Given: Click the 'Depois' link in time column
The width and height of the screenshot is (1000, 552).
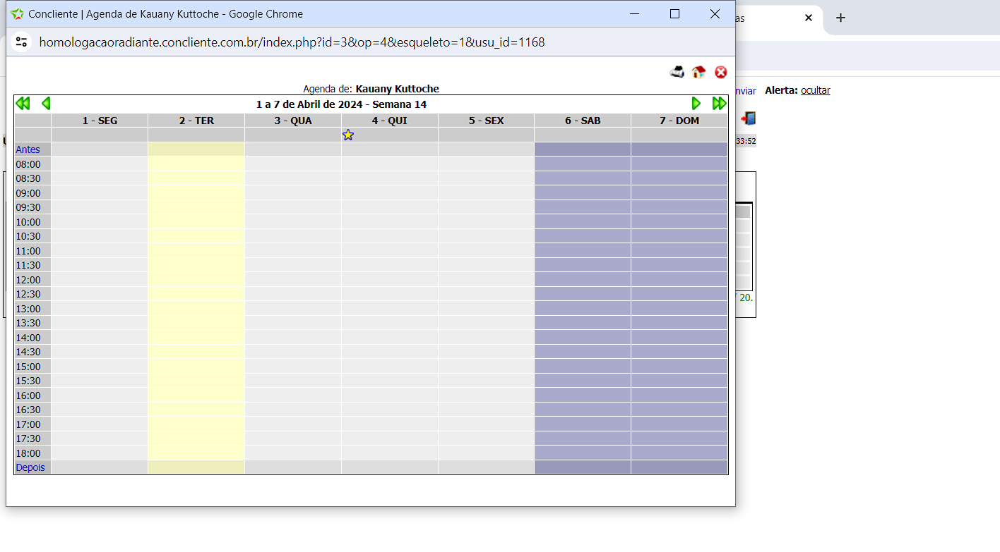Looking at the screenshot, I should tap(30, 467).
